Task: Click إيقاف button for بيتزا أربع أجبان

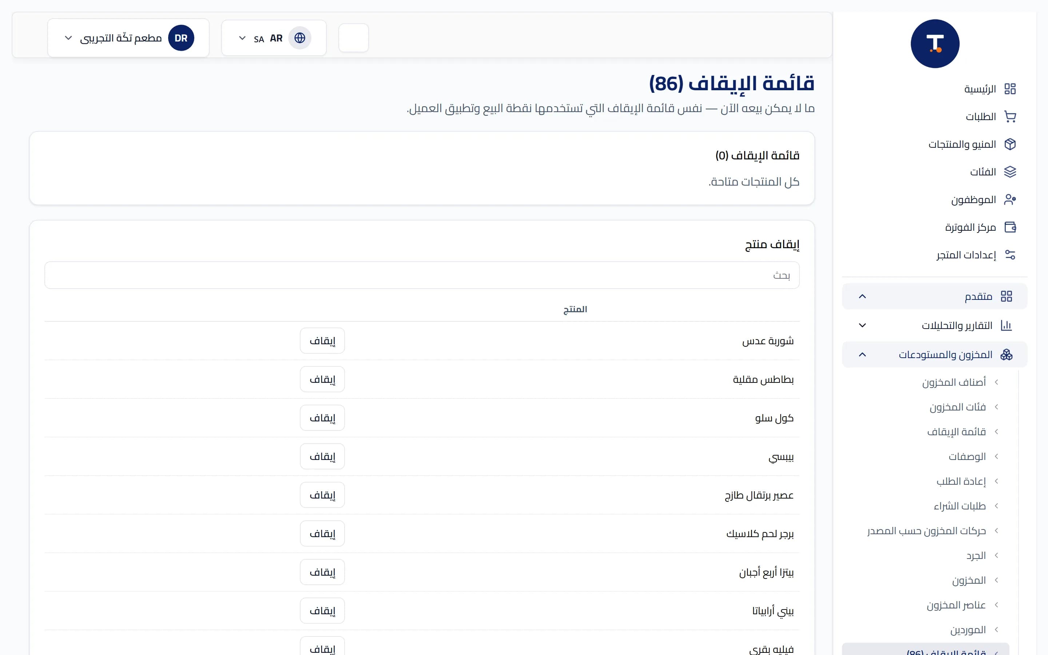Action: pyautogui.click(x=322, y=572)
